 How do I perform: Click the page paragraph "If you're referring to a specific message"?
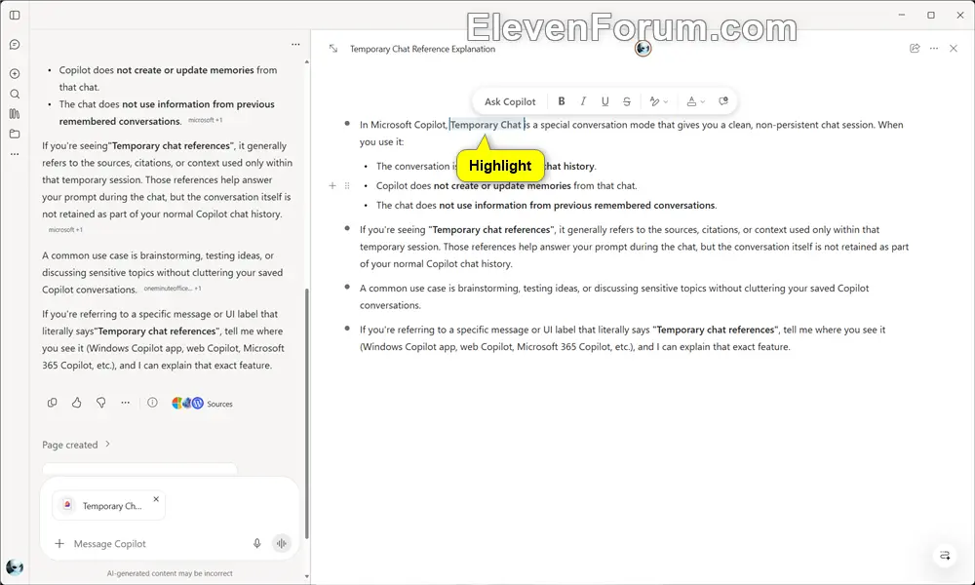click(622, 338)
